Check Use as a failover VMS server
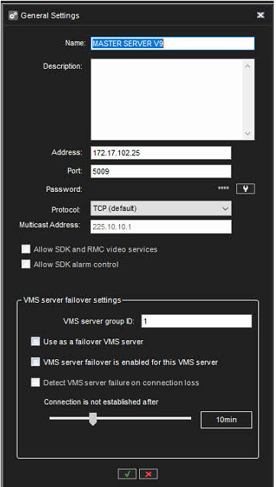Viewport: 276px width, 487px height. (35, 342)
